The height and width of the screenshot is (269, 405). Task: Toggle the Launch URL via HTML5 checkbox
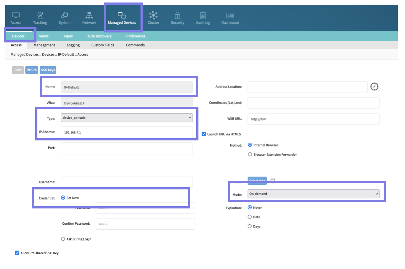coord(204,134)
